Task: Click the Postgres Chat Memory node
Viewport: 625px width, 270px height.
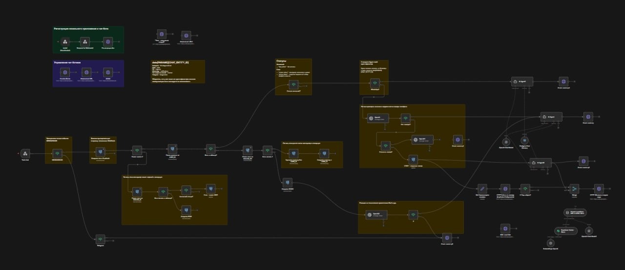Action: pos(525,141)
